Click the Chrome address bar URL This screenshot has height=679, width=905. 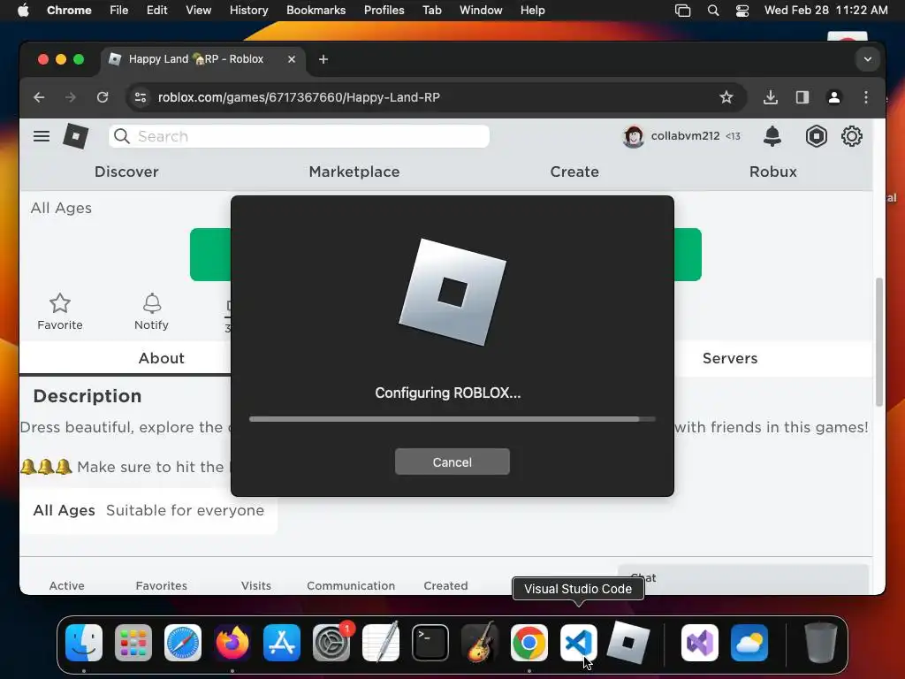299,97
